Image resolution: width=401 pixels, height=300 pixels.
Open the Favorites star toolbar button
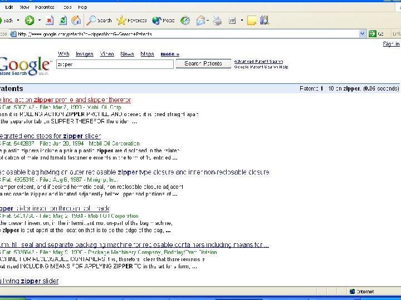point(131,21)
